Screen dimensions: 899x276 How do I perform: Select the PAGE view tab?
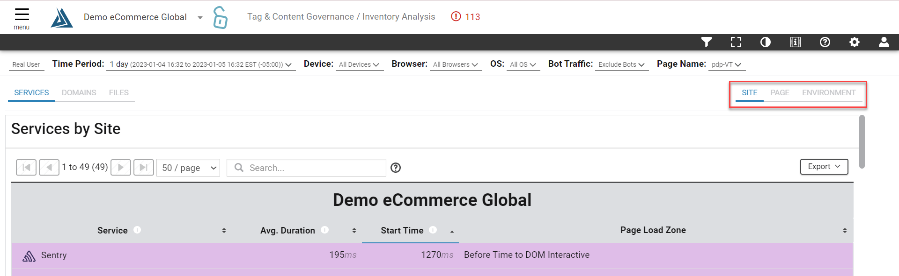(780, 92)
